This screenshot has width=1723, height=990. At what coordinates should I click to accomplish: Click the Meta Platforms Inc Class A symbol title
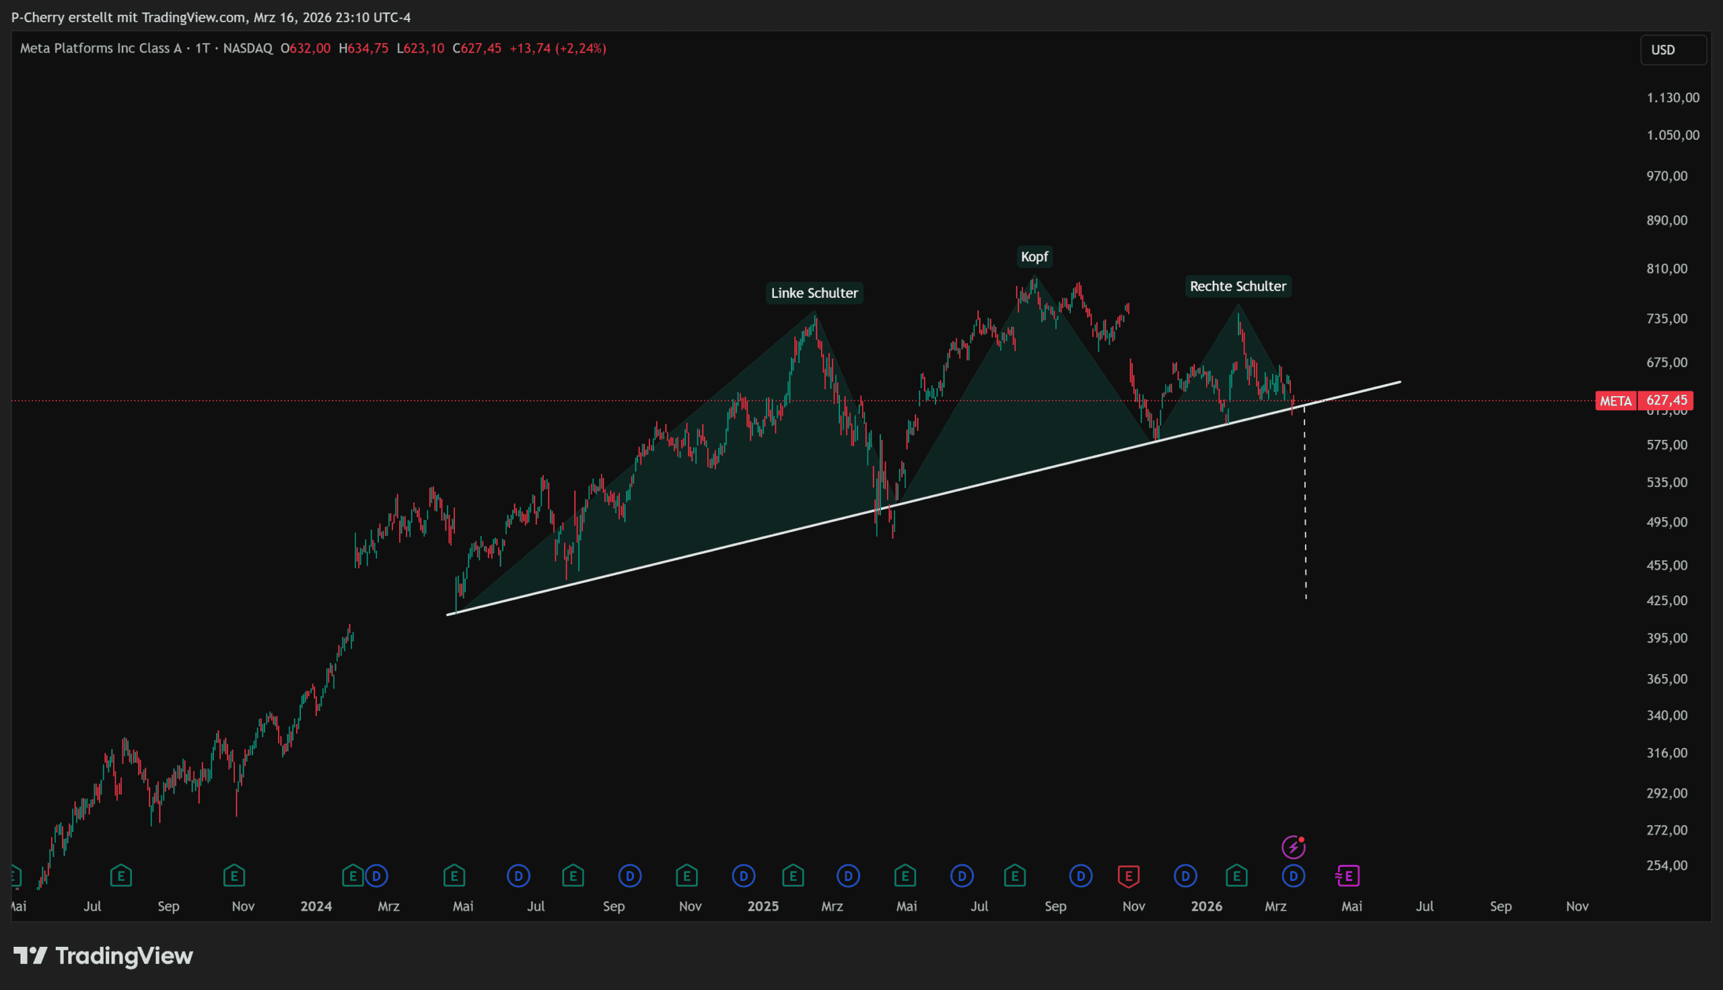coord(101,48)
